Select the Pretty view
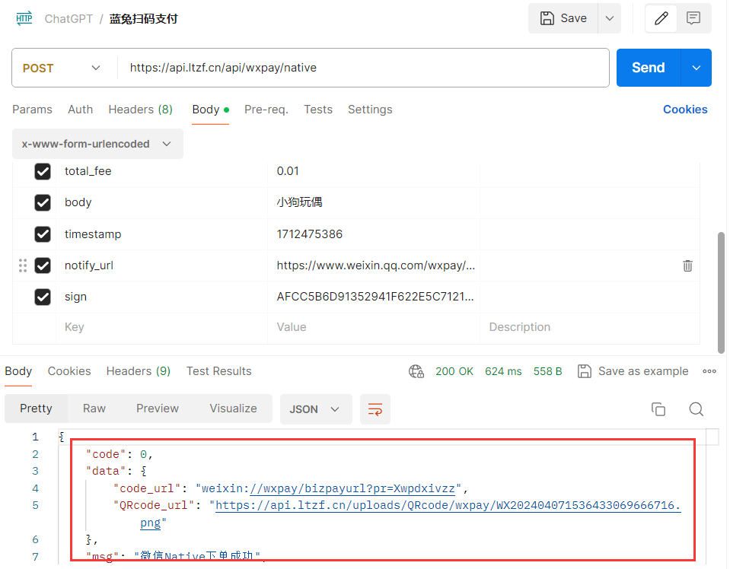Screen dimensions: 730x569 (37, 408)
